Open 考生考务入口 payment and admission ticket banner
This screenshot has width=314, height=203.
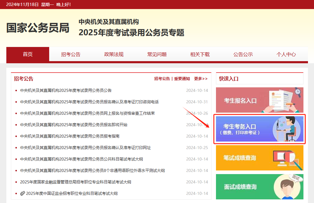point(259,129)
